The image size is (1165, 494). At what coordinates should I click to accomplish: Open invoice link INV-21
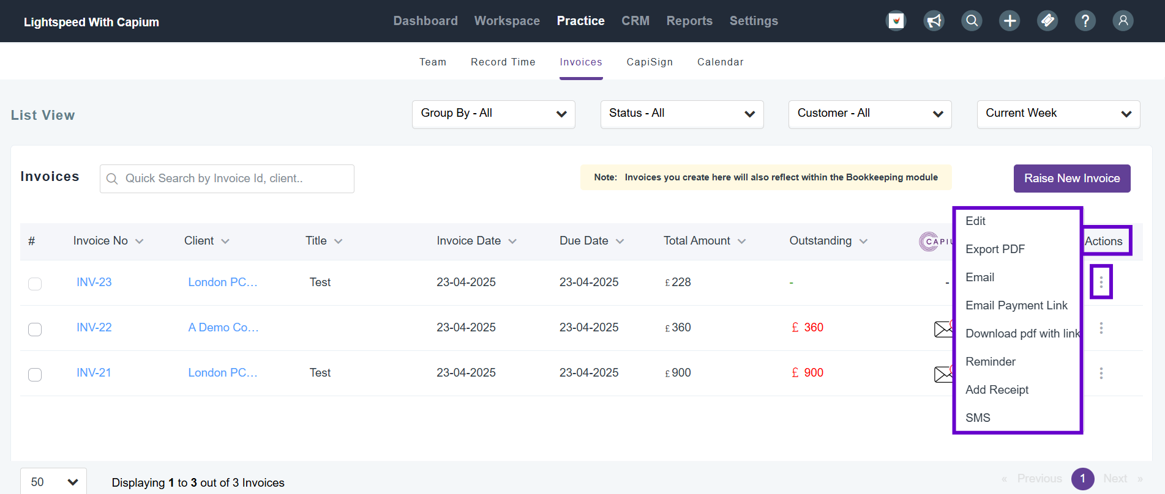(94, 373)
